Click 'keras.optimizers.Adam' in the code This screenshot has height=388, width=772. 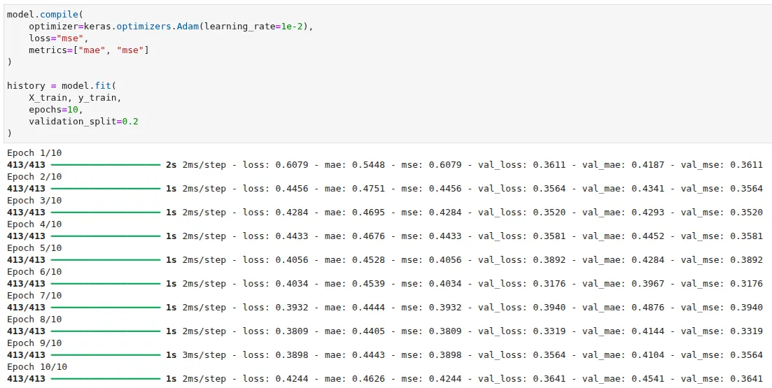tap(141, 27)
